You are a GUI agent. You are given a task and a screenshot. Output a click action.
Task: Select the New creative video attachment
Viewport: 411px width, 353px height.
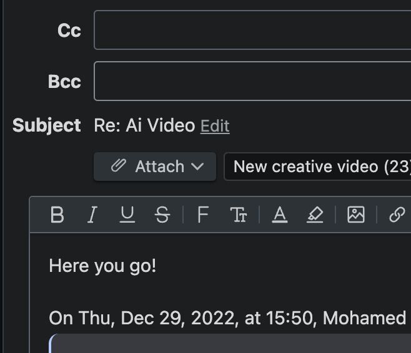point(319,167)
